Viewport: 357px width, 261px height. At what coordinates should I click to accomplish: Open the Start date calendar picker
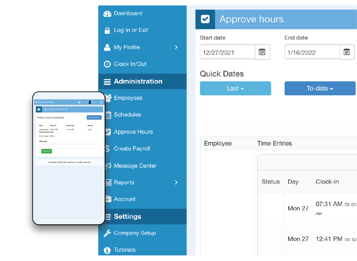(262, 52)
